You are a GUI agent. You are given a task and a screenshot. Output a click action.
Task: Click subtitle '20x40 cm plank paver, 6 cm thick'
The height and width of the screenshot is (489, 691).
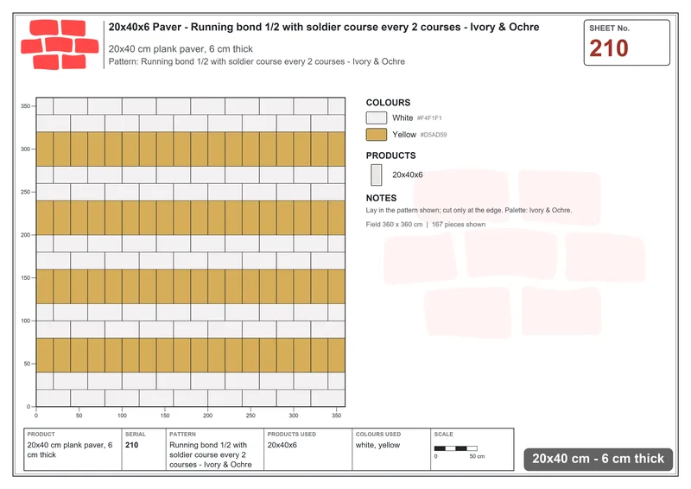pos(181,49)
